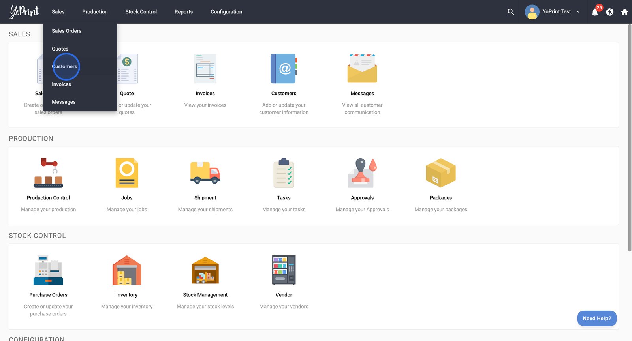Image resolution: width=632 pixels, height=341 pixels.
Task: Open the notifications bell
Action: coord(595,12)
